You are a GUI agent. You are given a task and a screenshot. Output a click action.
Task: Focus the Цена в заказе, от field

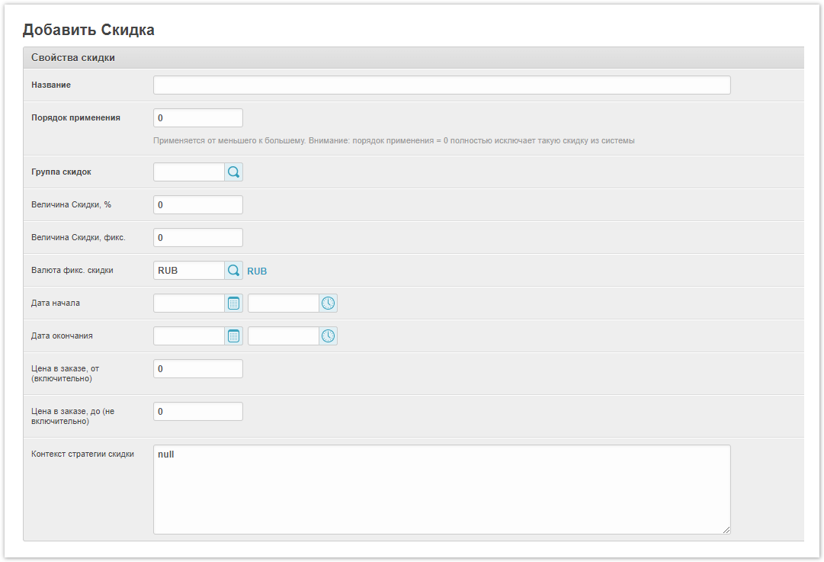197,369
